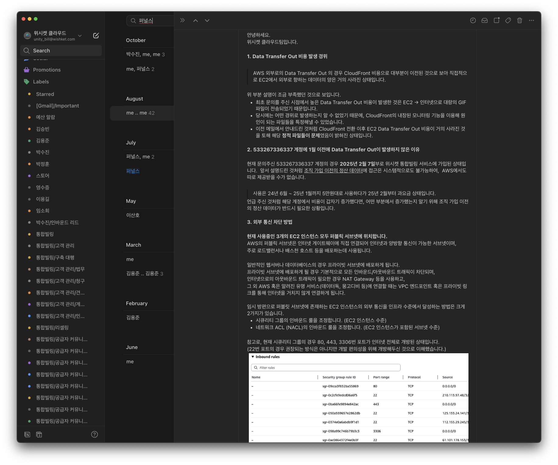Open the Labels section in sidebar
558x465 pixels.
[41, 82]
